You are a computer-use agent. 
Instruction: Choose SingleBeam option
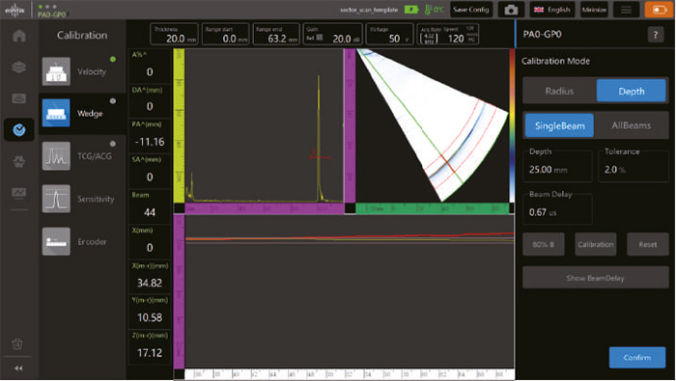click(559, 125)
